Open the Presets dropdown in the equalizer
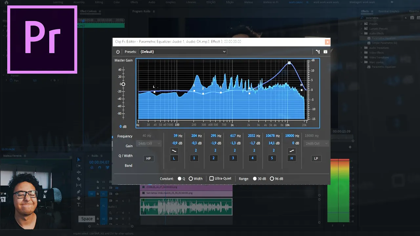This screenshot has height=236, width=420. pos(183,52)
